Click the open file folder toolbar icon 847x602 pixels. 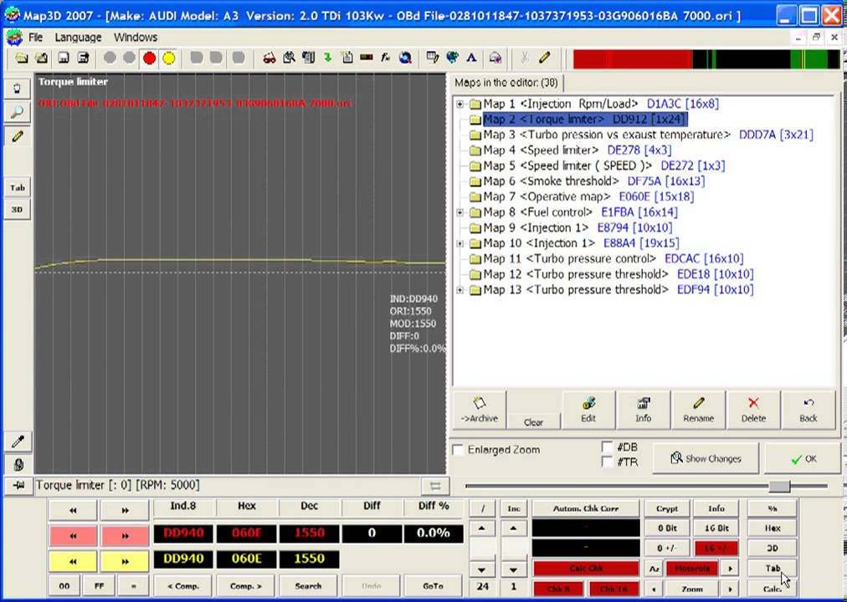pos(22,58)
